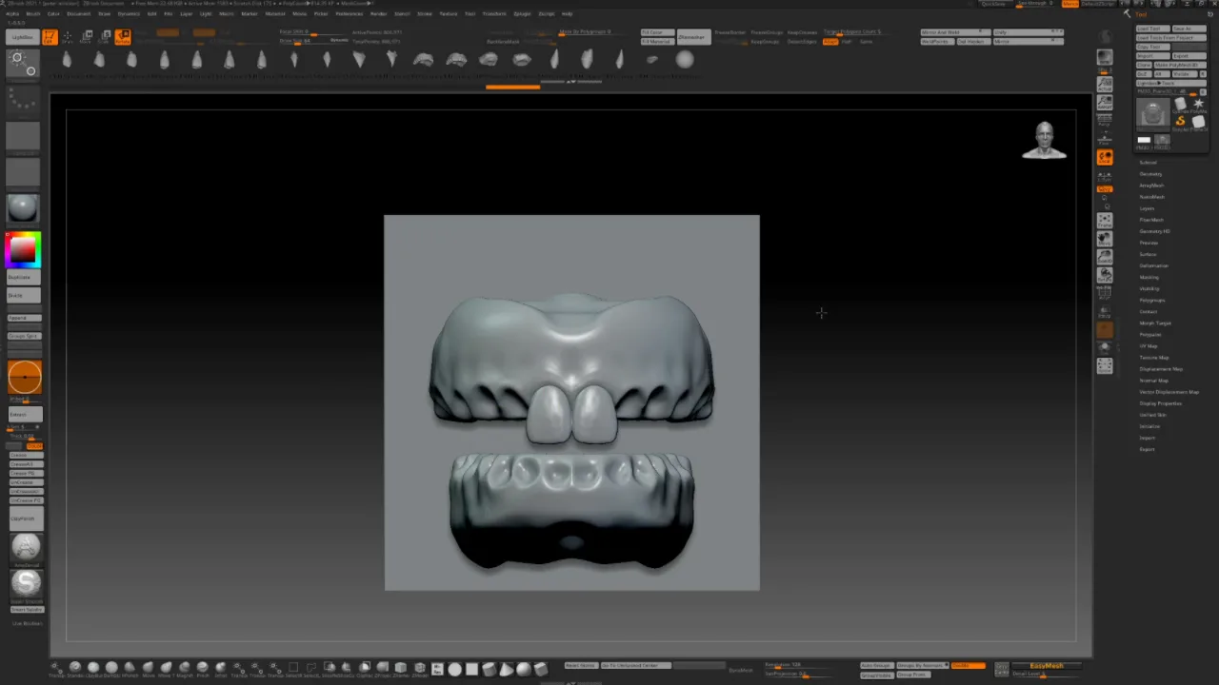Click the Fill Material button

(x=658, y=42)
